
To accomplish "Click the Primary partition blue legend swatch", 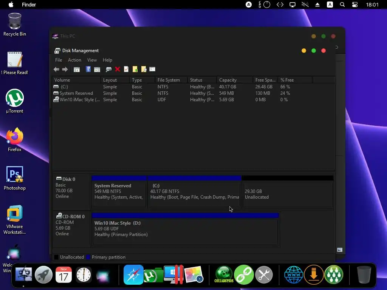I will (88, 257).
